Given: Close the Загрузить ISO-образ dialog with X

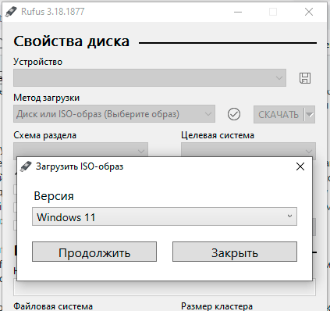Looking at the screenshot, I should [x=300, y=166].
